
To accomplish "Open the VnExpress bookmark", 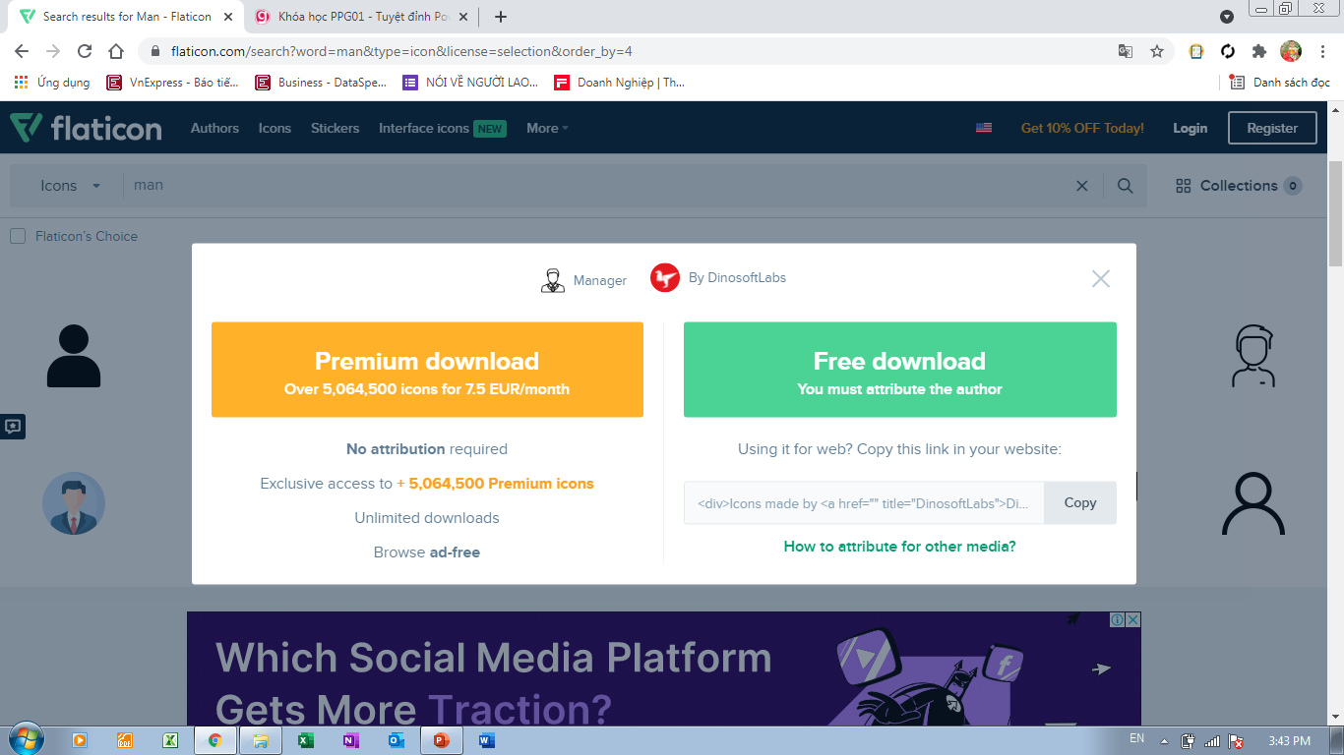I will [173, 83].
